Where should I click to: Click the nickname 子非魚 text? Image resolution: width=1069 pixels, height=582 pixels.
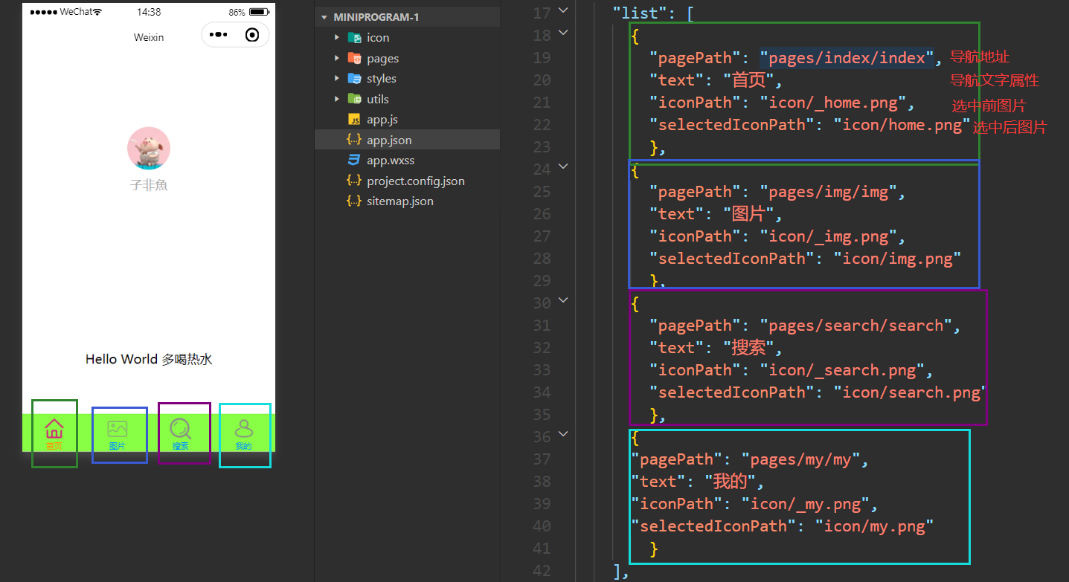(x=149, y=185)
